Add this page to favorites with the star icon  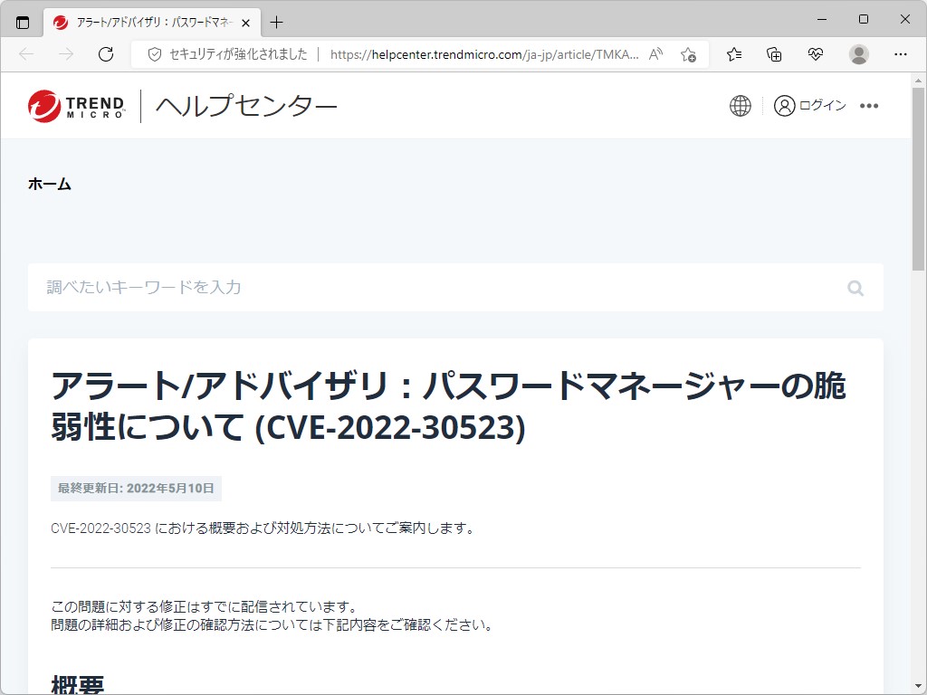click(688, 54)
